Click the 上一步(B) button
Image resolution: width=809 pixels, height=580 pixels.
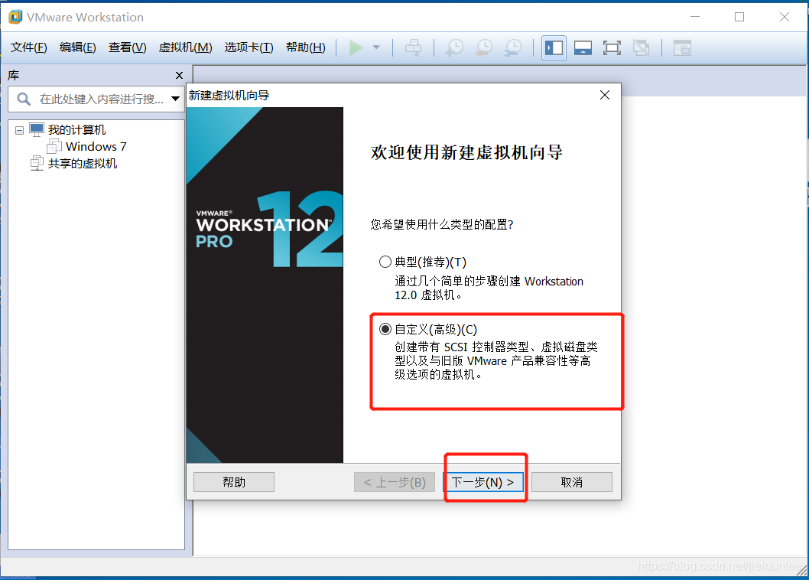pyautogui.click(x=395, y=482)
